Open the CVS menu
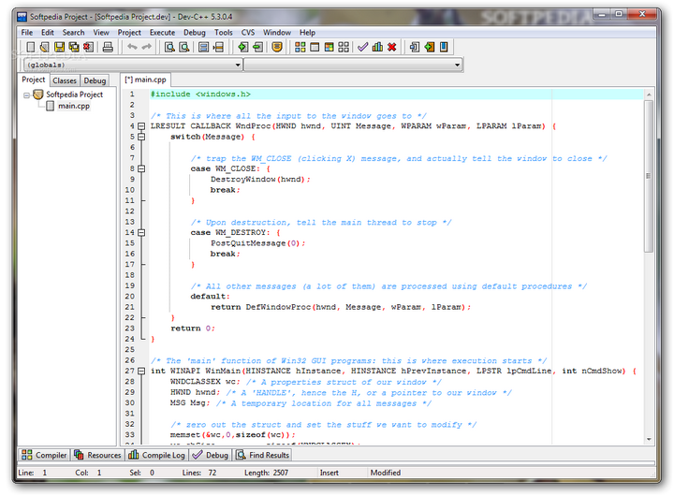This screenshot has height=496, width=674. (x=247, y=32)
